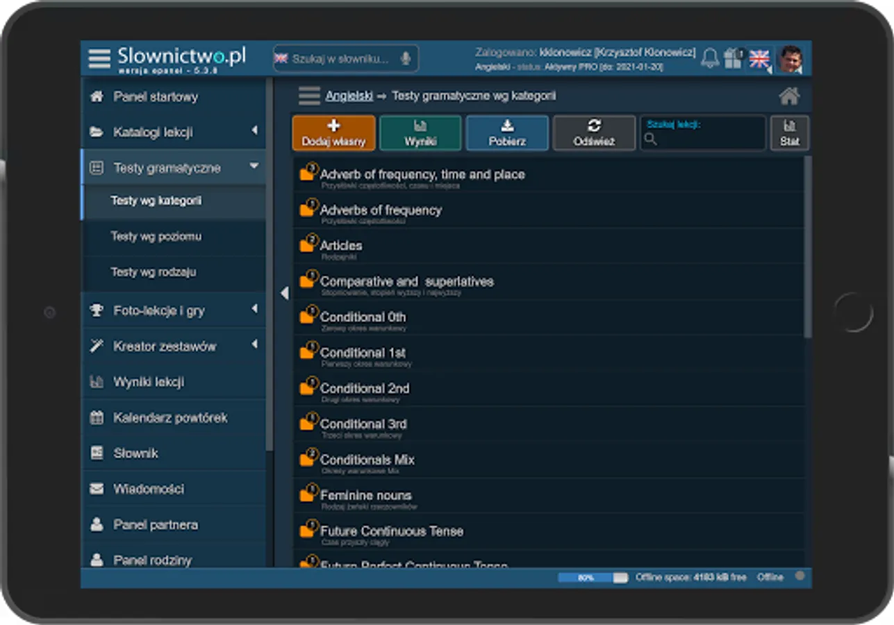Expand Kreator zestawów arrow
This screenshot has height=625, width=894.
pyautogui.click(x=254, y=344)
